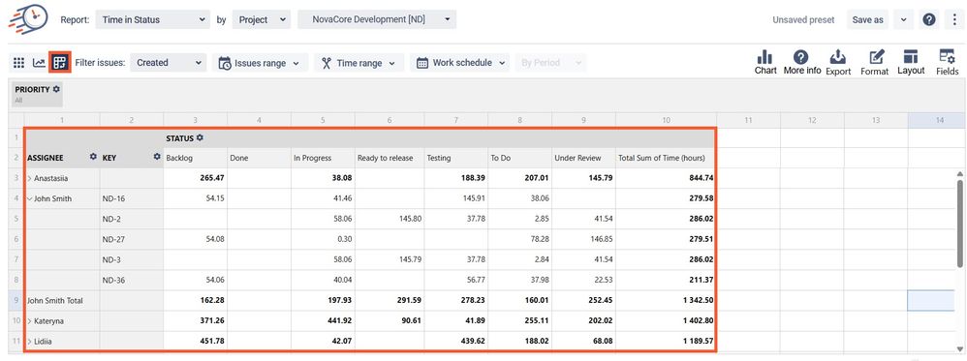Open the NovaCore Development project dropdown
This screenshot has height=361, width=967.
pyautogui.click(x=377, y=19)
